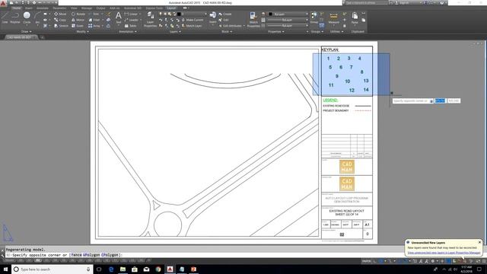
Task: Insert a Table from Annotation panel
Action: [130, 26]
